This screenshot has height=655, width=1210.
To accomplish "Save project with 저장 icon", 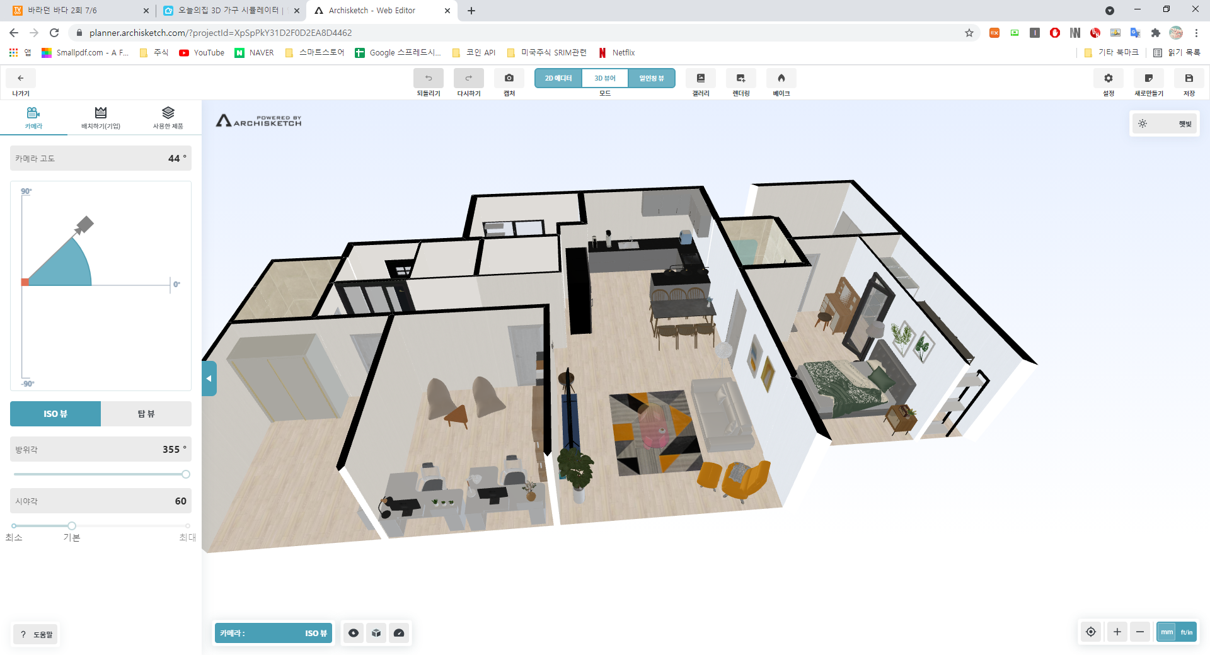I will tap(1189, 78).
